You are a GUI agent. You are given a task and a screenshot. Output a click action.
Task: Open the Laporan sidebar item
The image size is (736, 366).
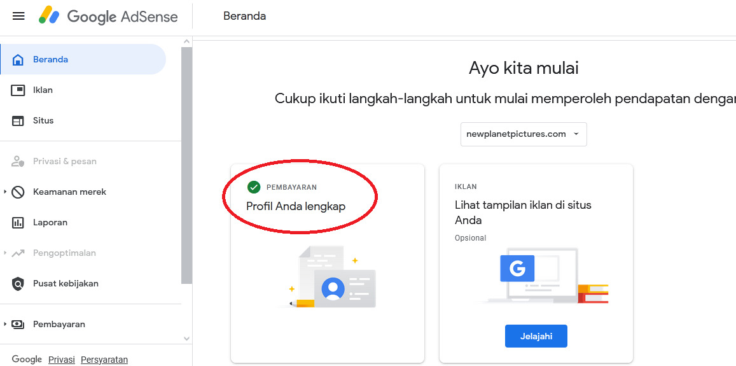[83, 223]
